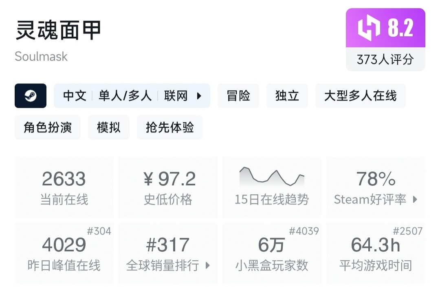Expand 全球销量排行 ranking arrow
Viewport: 440px width, 290px height.
pos(207,266)
